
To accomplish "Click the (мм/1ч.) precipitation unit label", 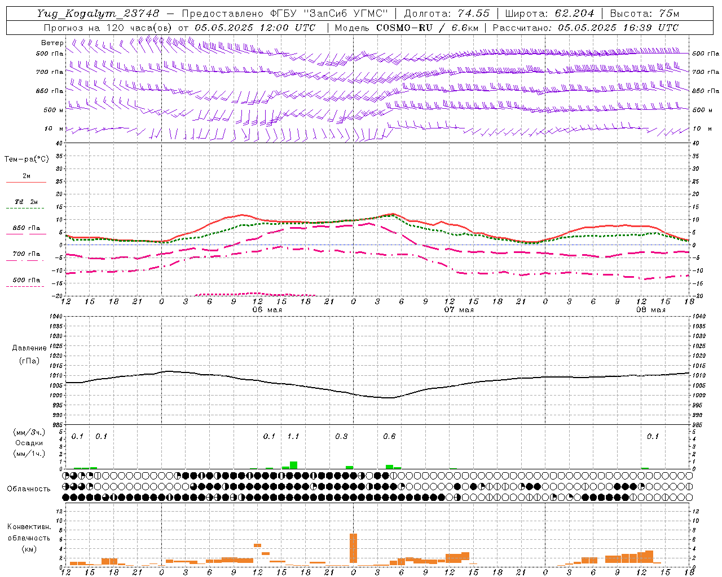I will pos(29,454).
